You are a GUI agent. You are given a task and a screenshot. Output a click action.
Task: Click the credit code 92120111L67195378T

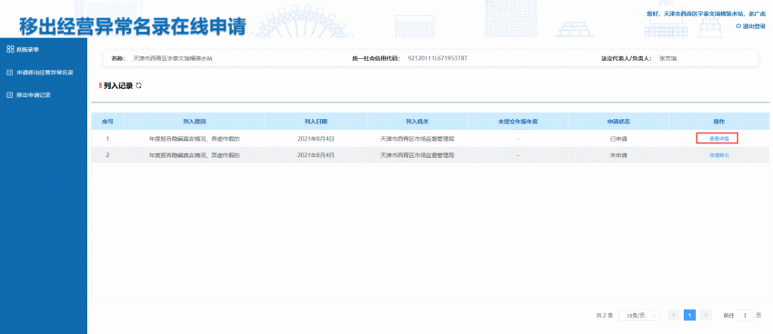pos(437,57)
